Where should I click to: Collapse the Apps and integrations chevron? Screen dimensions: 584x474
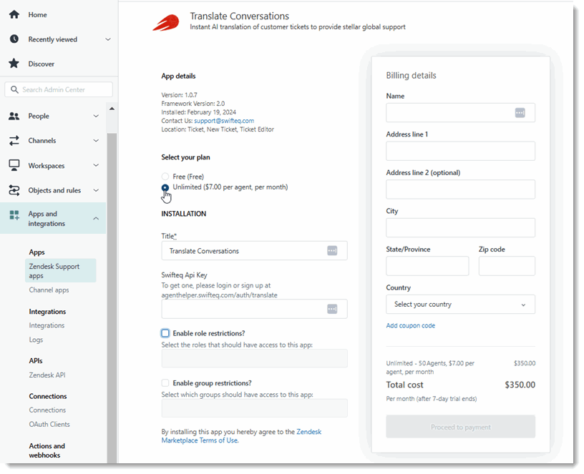(96, 218)
